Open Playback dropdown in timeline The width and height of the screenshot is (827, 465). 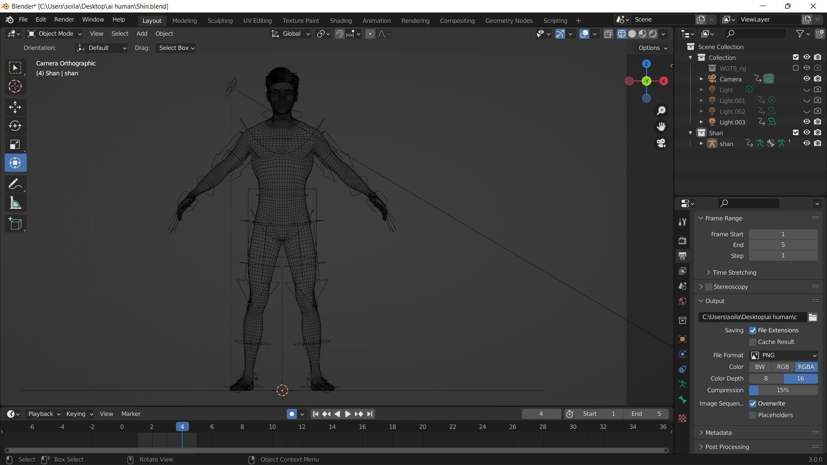click(x=44, y=414)
